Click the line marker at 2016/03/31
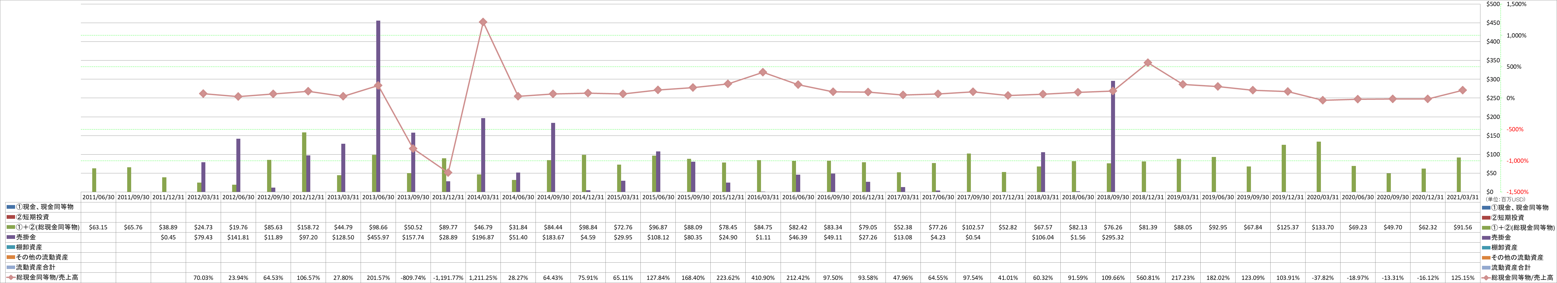This screenshot has height=283, width=1557. click(763, 72)
